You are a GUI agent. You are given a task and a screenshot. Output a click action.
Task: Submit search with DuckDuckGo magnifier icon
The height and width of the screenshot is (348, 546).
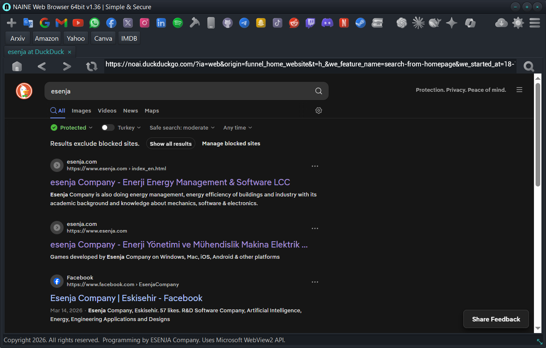319,91
